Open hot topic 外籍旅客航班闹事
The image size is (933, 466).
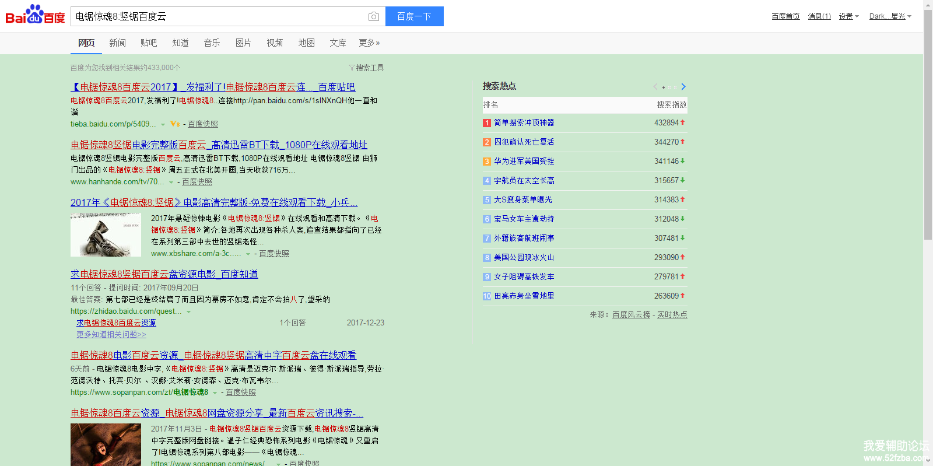point(524,238)
